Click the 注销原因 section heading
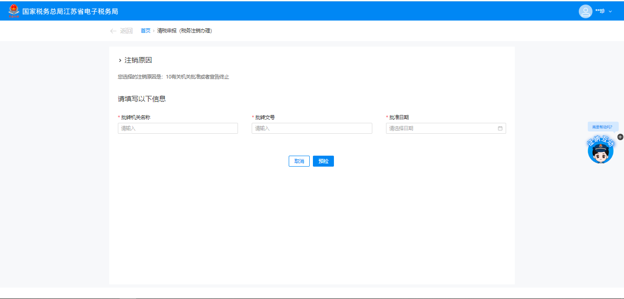Viewport: 624px width, 299px height. (138, 60)
